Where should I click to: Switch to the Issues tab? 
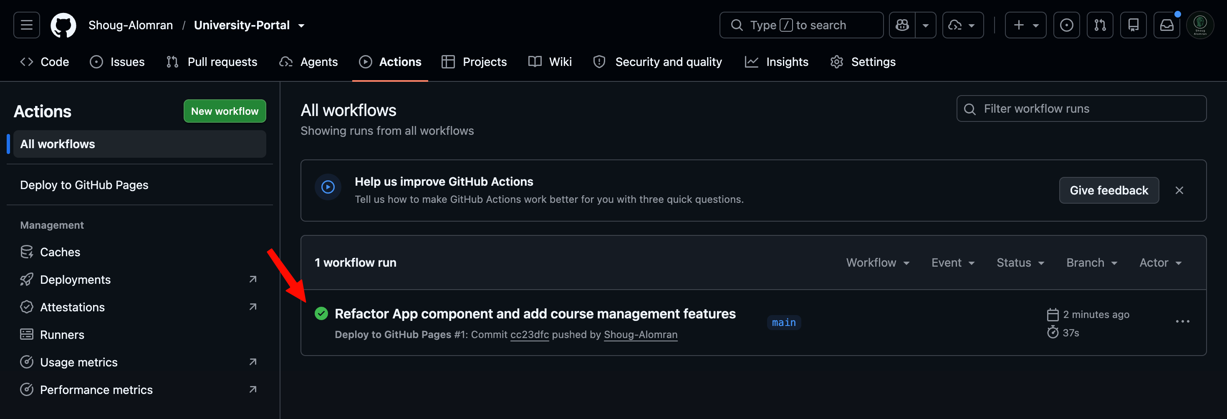point(117,62)
